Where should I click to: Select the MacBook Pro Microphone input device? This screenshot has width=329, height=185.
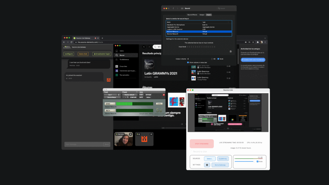tap(199, 25)
